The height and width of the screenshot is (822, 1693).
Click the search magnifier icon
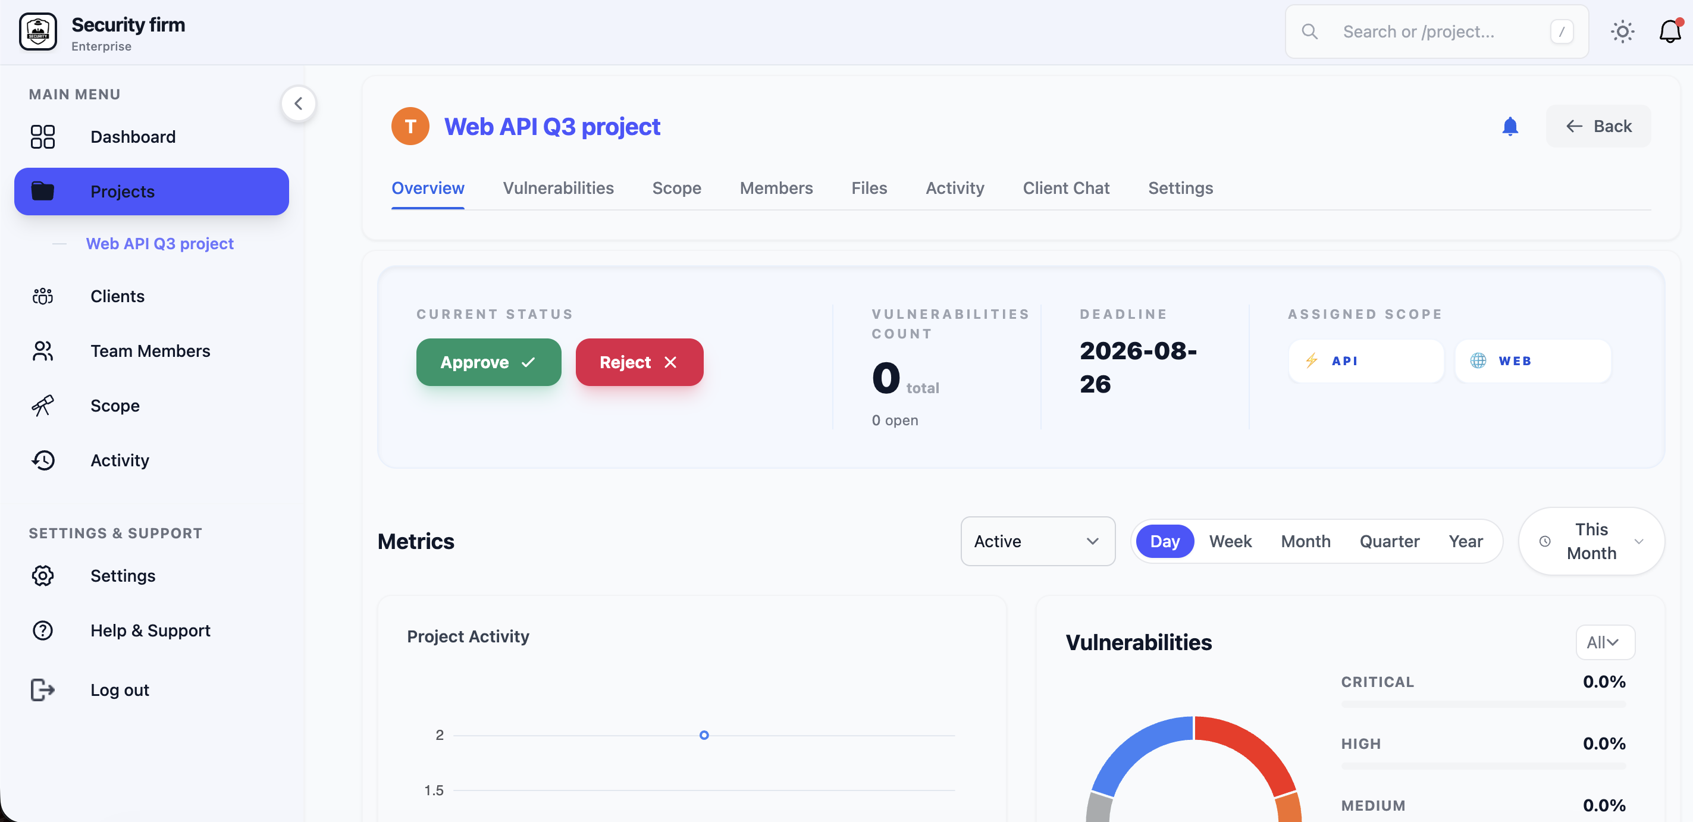pos(1309,32)
